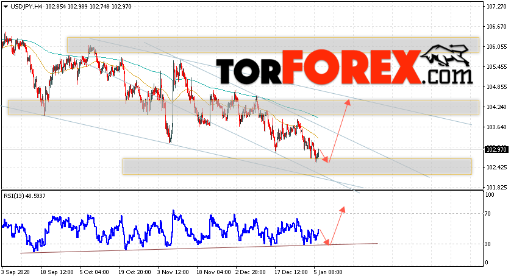Click the 17 Dec 12:00 date label
The image size is (511, 279).
click(x=291, y=272)
